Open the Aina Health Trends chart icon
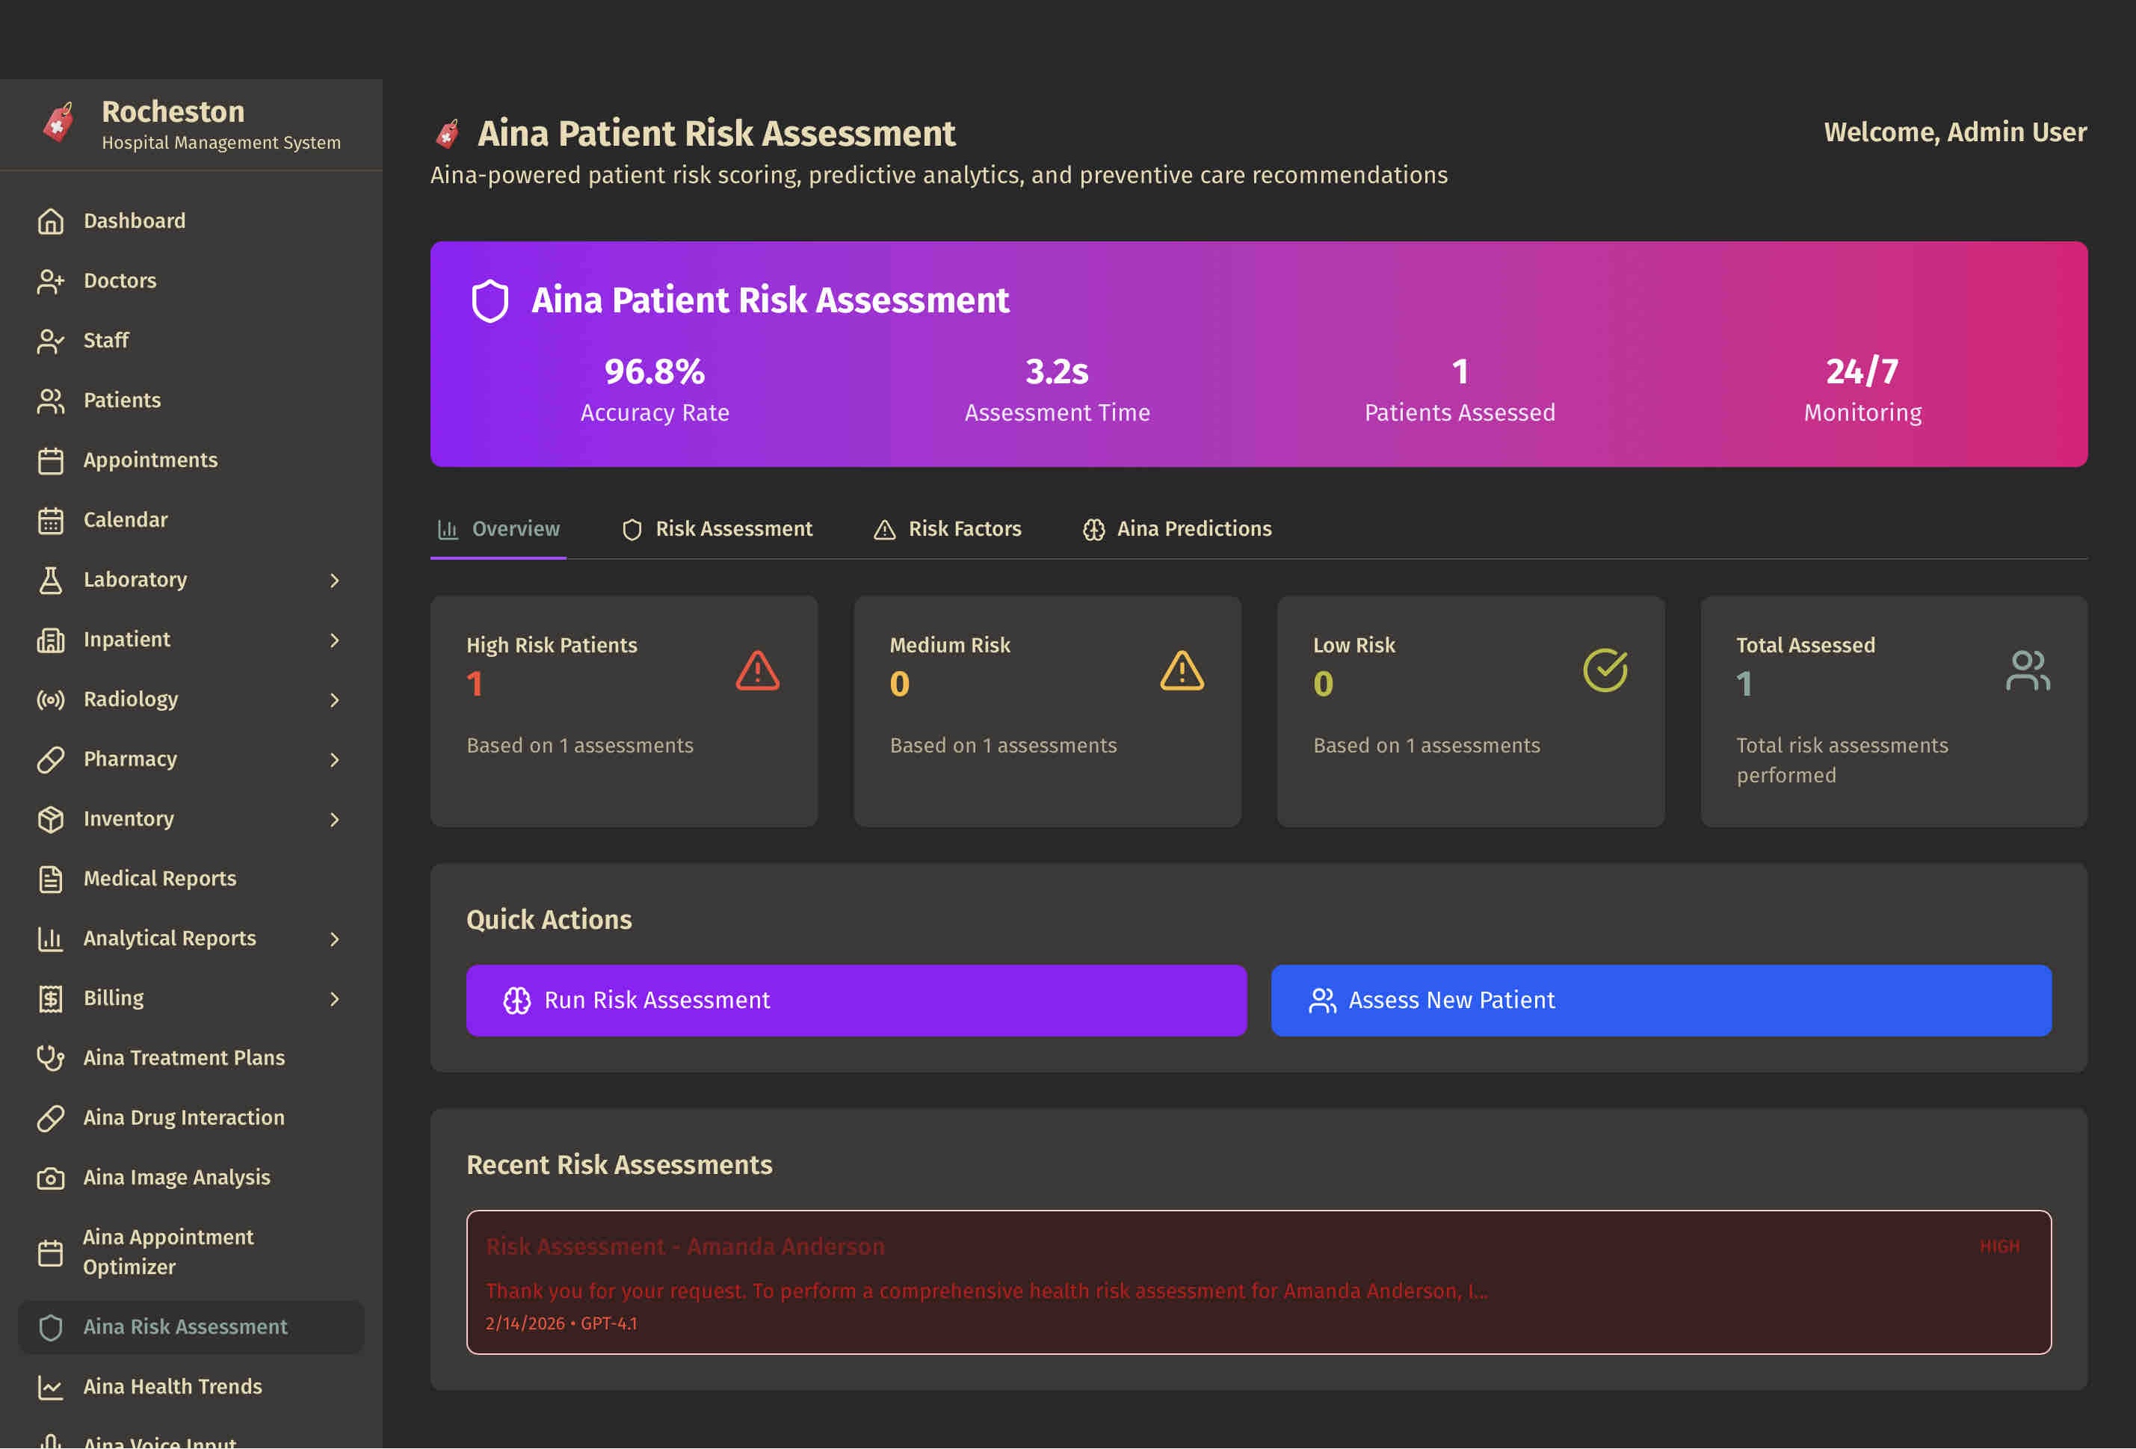Image resolution: width=2136 pixels, height=1449 pixels. (x=51, y=1386)
